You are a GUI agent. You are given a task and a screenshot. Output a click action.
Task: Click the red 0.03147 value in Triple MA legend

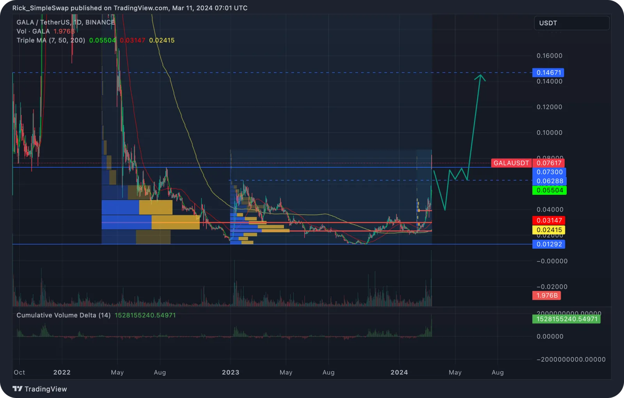[x=133, y=40]
